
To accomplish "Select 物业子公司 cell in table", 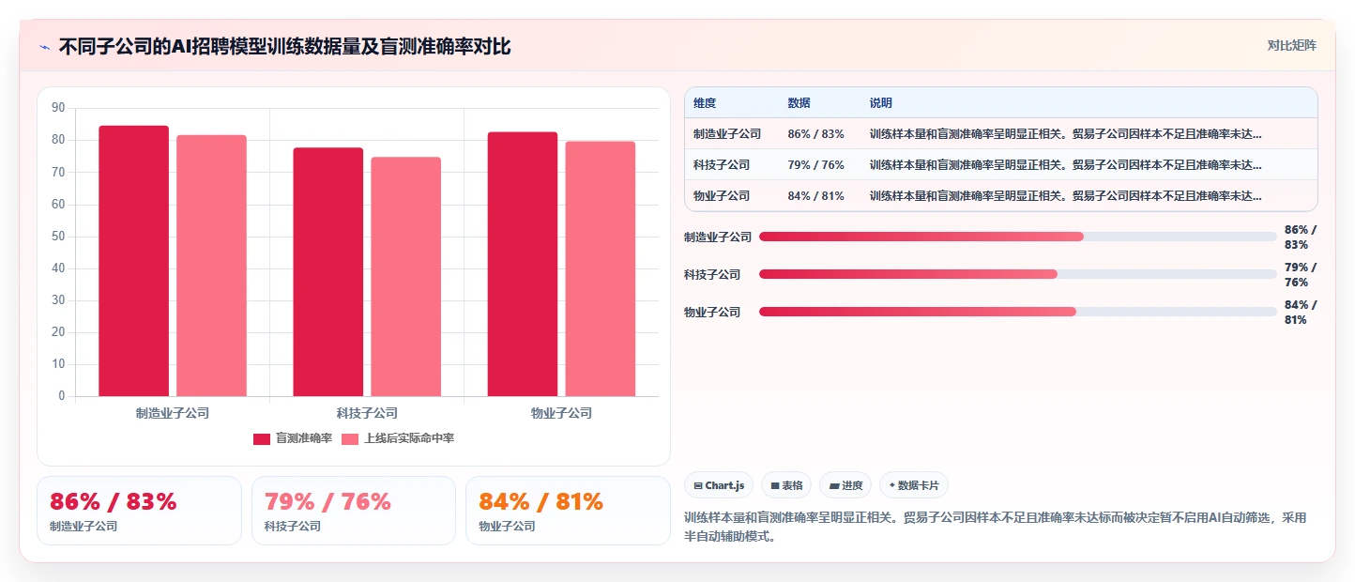I will pos(722,195).
